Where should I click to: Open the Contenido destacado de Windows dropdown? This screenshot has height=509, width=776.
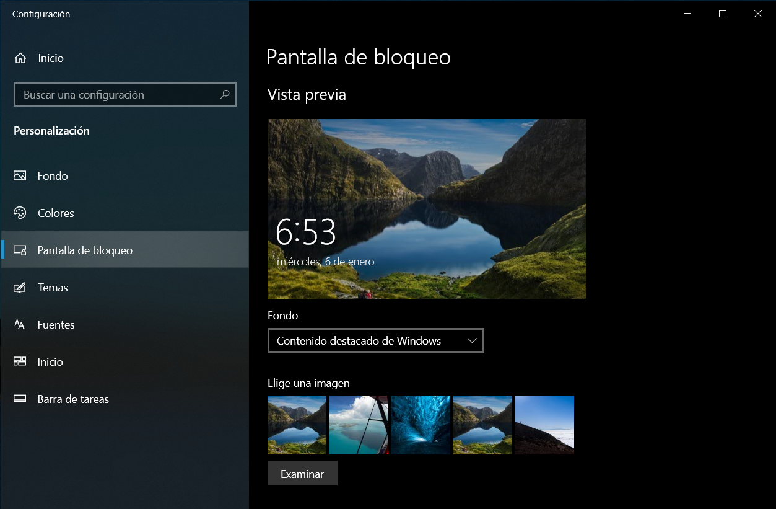[375, 340]
